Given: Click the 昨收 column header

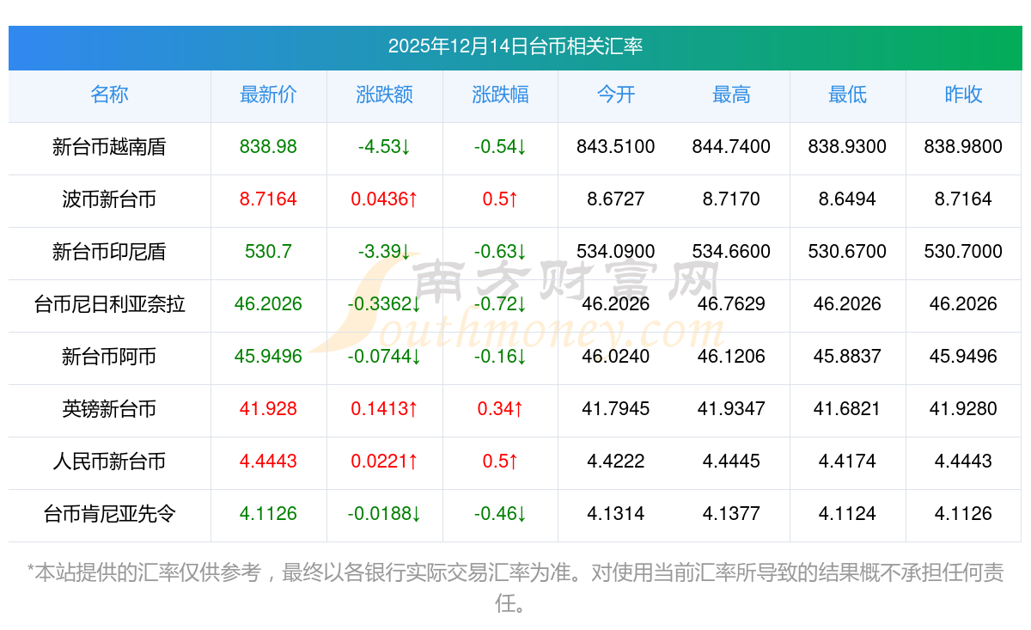Looking at the screenshot, I should [x=963, y=95].
